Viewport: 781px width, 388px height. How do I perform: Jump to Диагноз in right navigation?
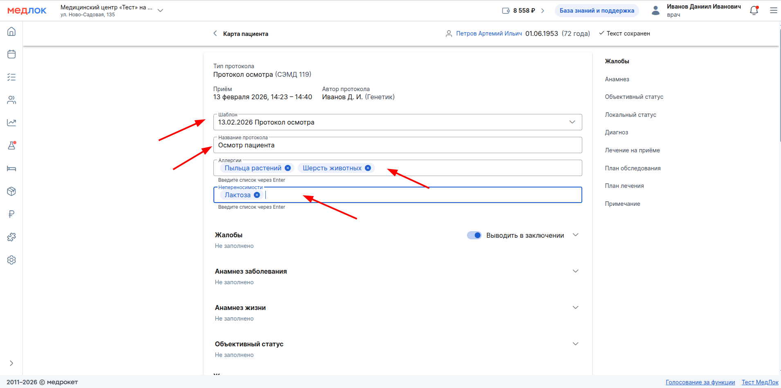616,132
